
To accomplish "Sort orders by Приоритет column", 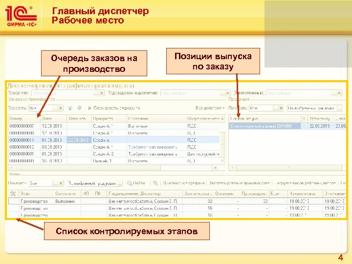I will click(109, 118).
